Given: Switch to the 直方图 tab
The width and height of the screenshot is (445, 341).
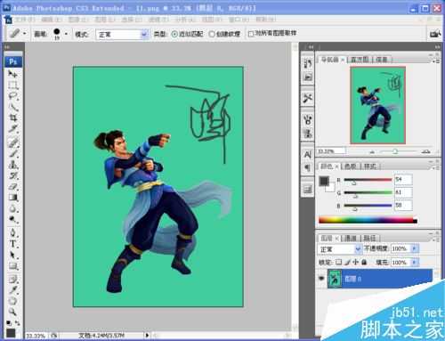Looking at the screenshot, I should [x=360, y=60].
